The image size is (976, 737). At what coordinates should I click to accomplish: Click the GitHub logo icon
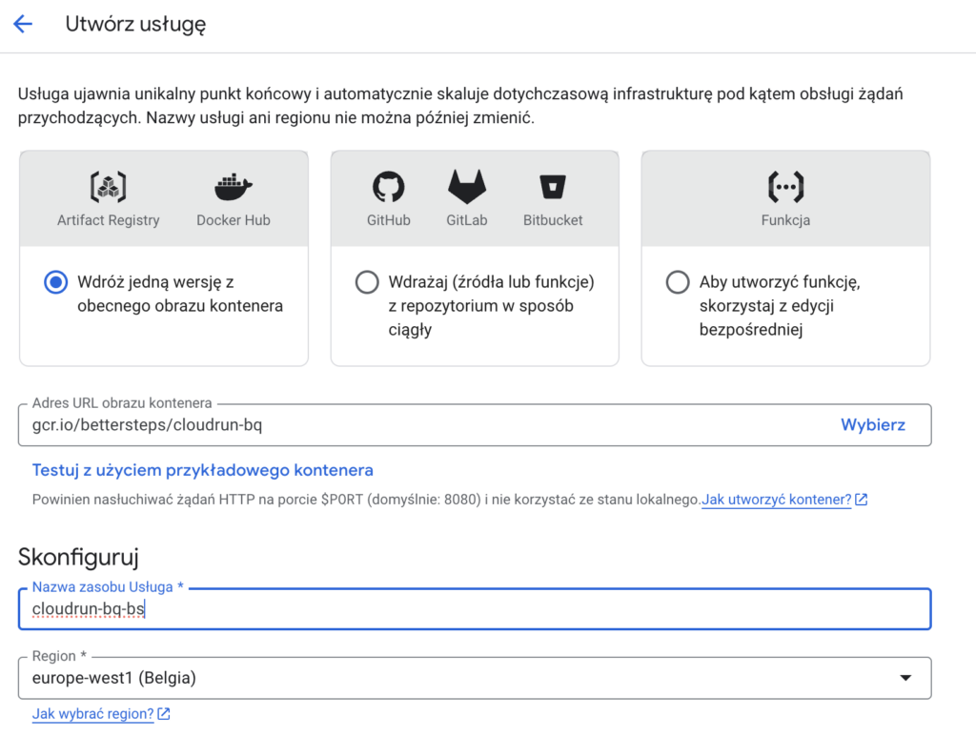coord(388,187)
